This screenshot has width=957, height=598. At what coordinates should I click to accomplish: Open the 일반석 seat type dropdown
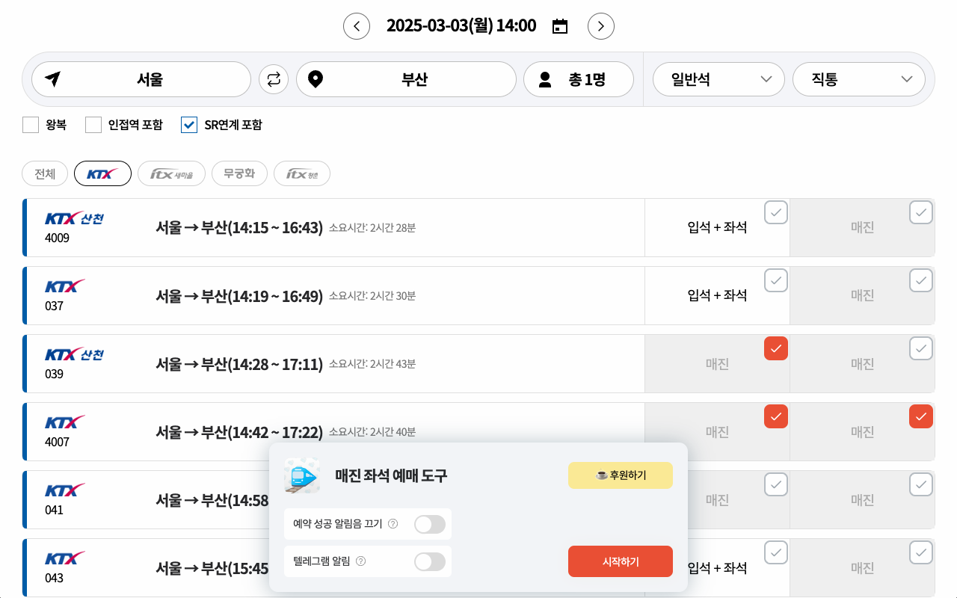coord(718,79)
